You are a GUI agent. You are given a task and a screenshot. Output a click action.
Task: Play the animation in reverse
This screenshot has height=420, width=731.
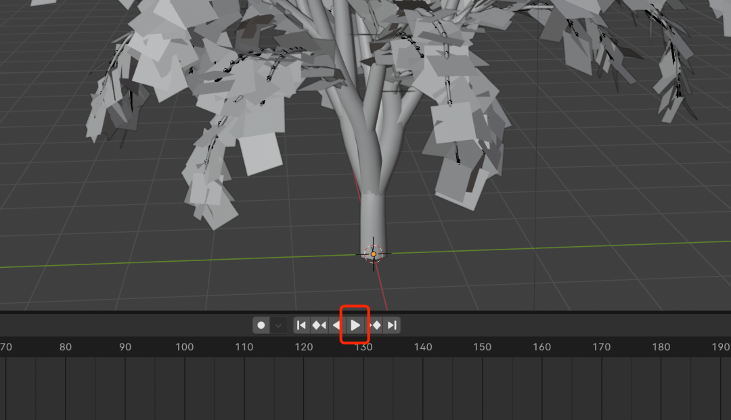[336, 325]
